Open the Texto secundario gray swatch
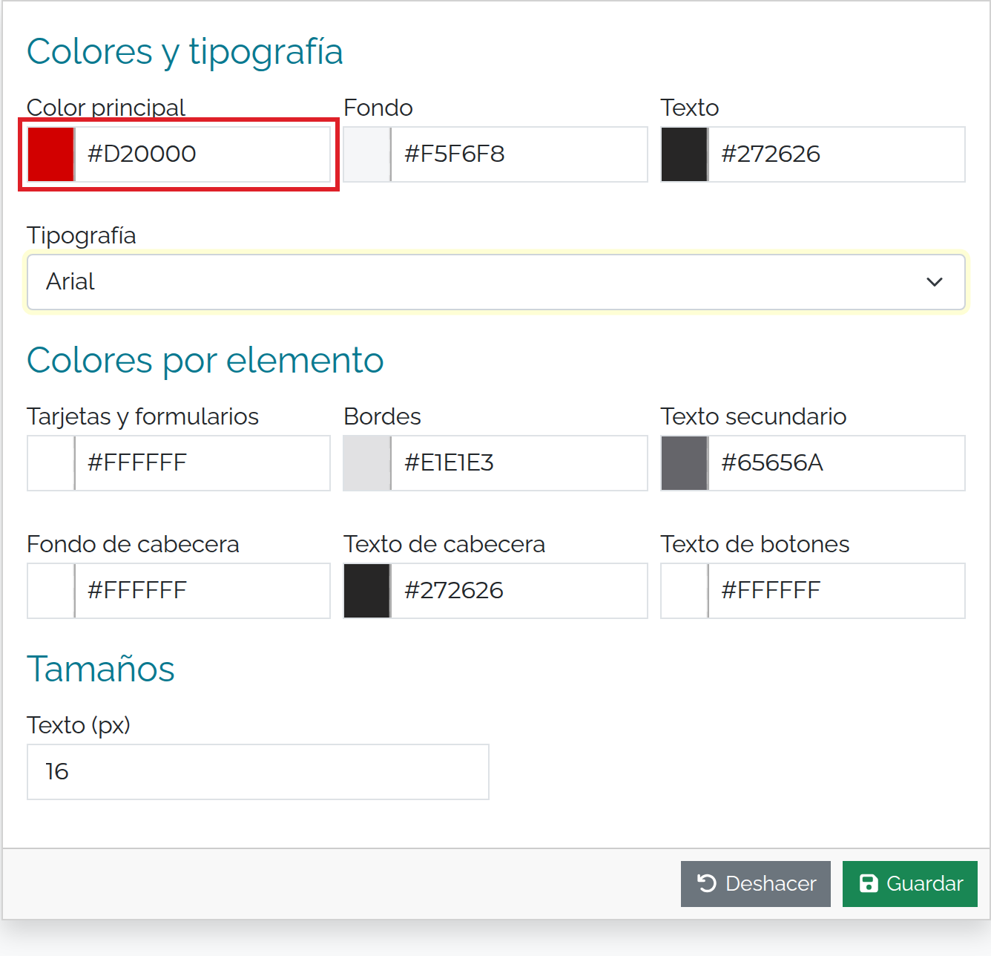The width and height of the screenshot is (991, 956). pos(685,463)
